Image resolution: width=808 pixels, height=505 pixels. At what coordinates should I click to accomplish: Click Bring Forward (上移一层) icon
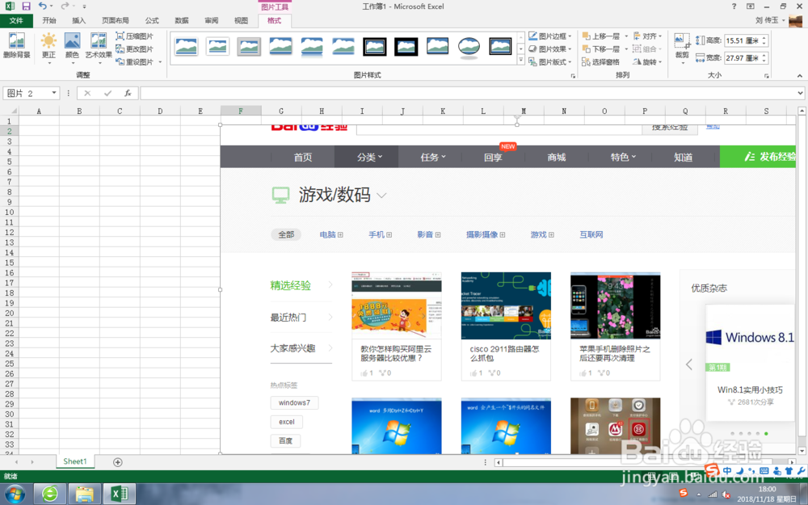click(x=586, y=36)
